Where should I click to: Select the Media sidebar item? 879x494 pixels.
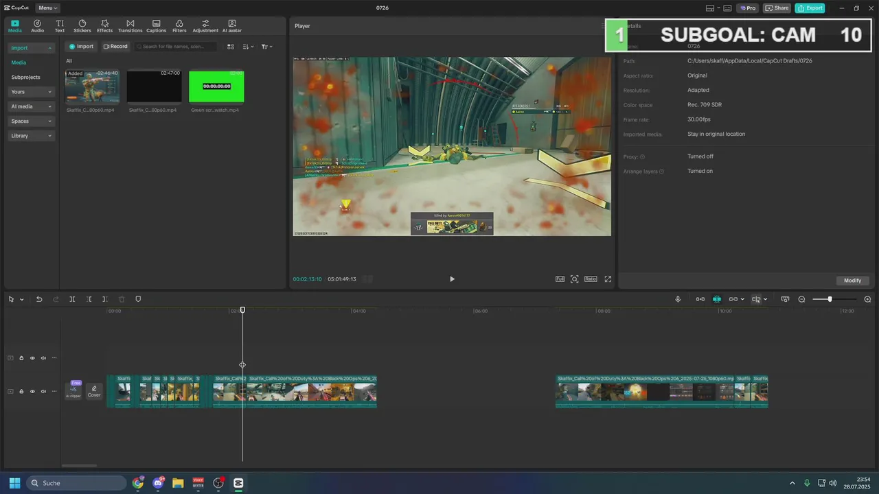(19, 62)
